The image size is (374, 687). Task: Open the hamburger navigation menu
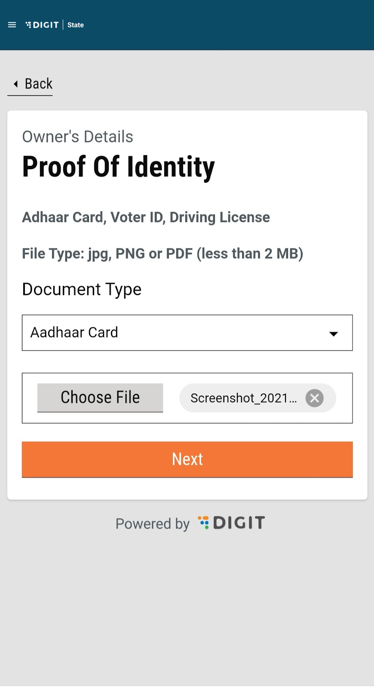(x=12, y=25)
